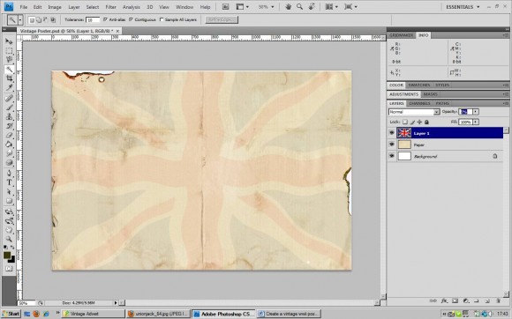Screen dimensions: 512x319
Task: Open unionjack jpg taskbar item
Action: point(158,314)
